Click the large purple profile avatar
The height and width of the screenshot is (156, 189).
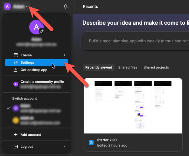coord(36,27)
